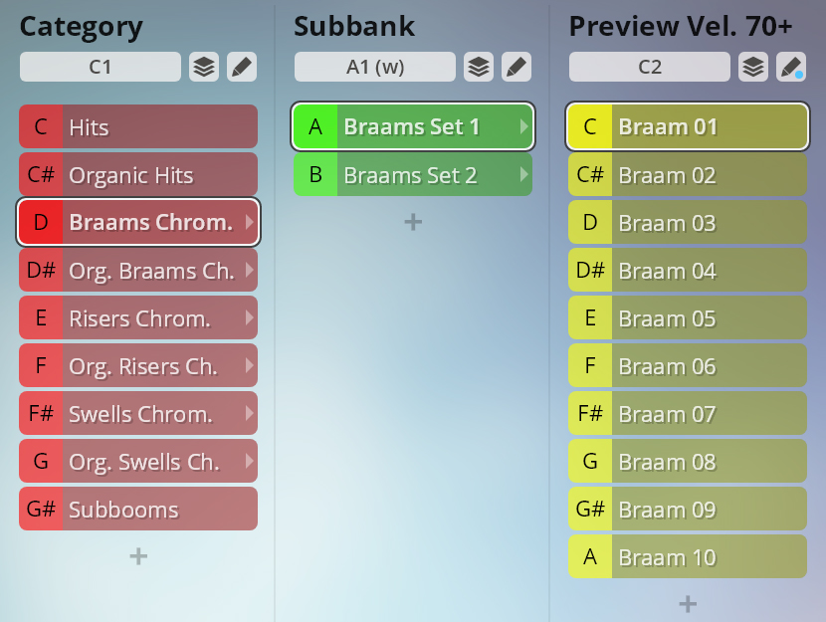
Task: Click the Preview layers stack icon
Action: pyautogui.click(x=753, y=67)
